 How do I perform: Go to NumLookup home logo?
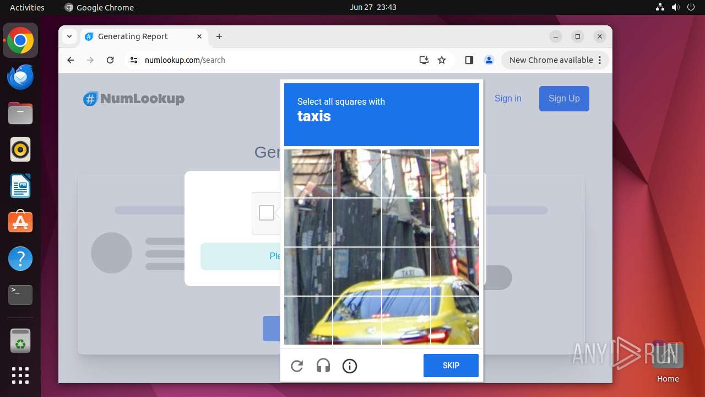[x=134, y=99]
